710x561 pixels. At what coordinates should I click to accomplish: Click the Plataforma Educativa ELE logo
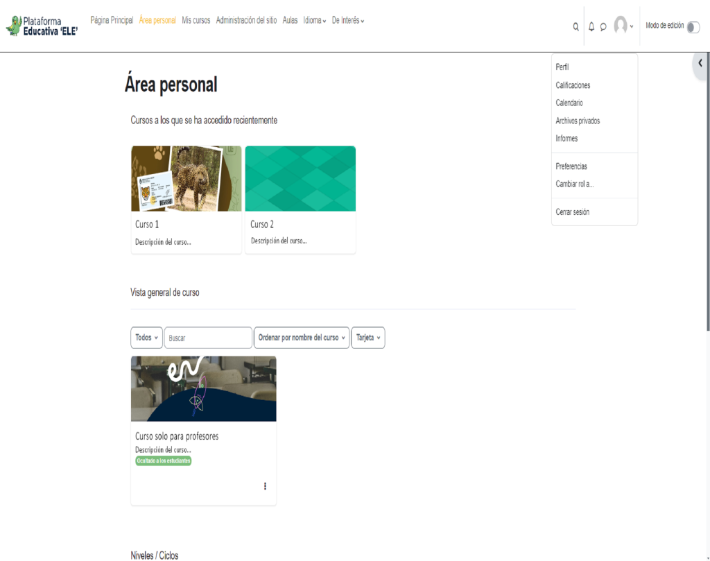(42, 26)
